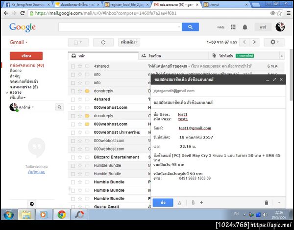Click the refresh inbox button
This screenshot has width=294, height=230.
click(103, 42)
